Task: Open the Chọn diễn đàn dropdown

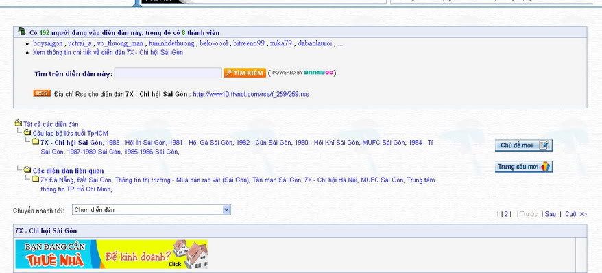Action: tap(152, 210)
